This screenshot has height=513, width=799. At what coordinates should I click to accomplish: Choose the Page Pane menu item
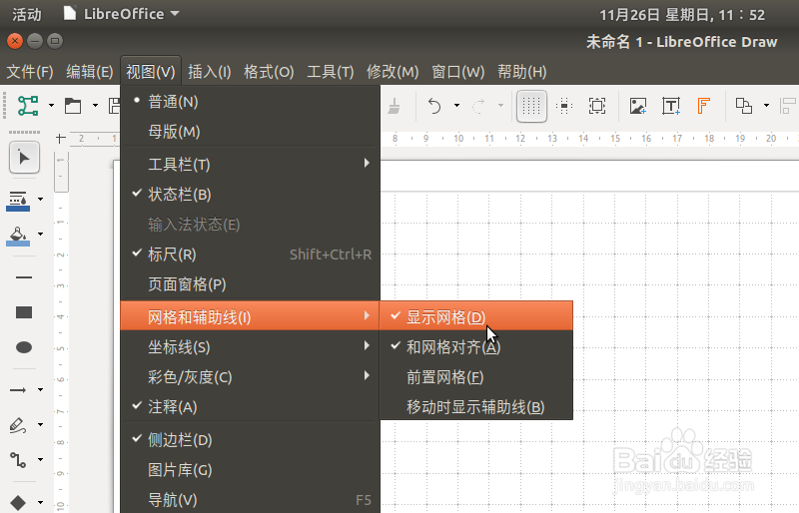pos(251,284)
